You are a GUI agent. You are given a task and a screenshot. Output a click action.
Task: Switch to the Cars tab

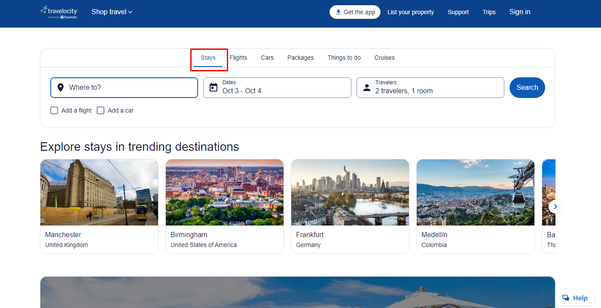click(267, 58)
